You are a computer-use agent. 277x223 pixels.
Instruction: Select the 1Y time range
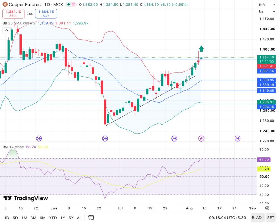(63, 218)
